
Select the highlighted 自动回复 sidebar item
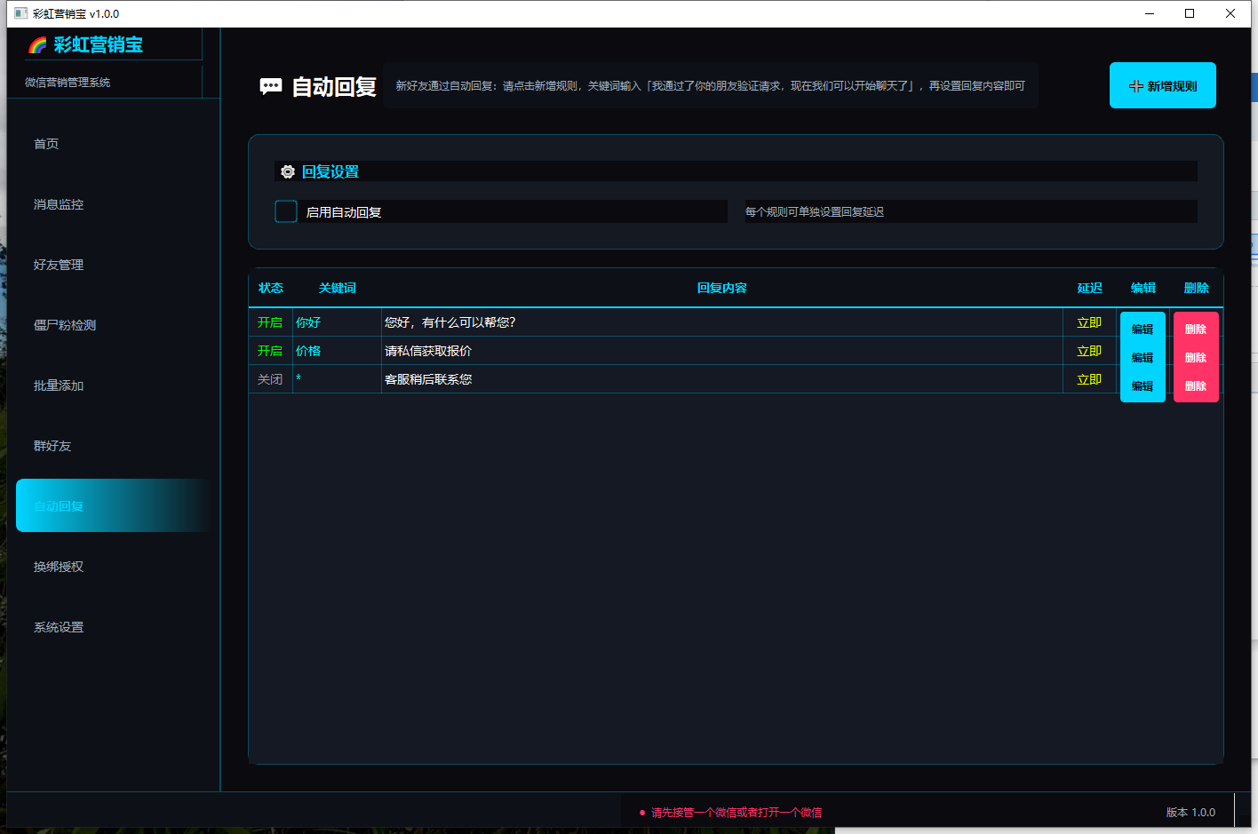click(114, 505)
